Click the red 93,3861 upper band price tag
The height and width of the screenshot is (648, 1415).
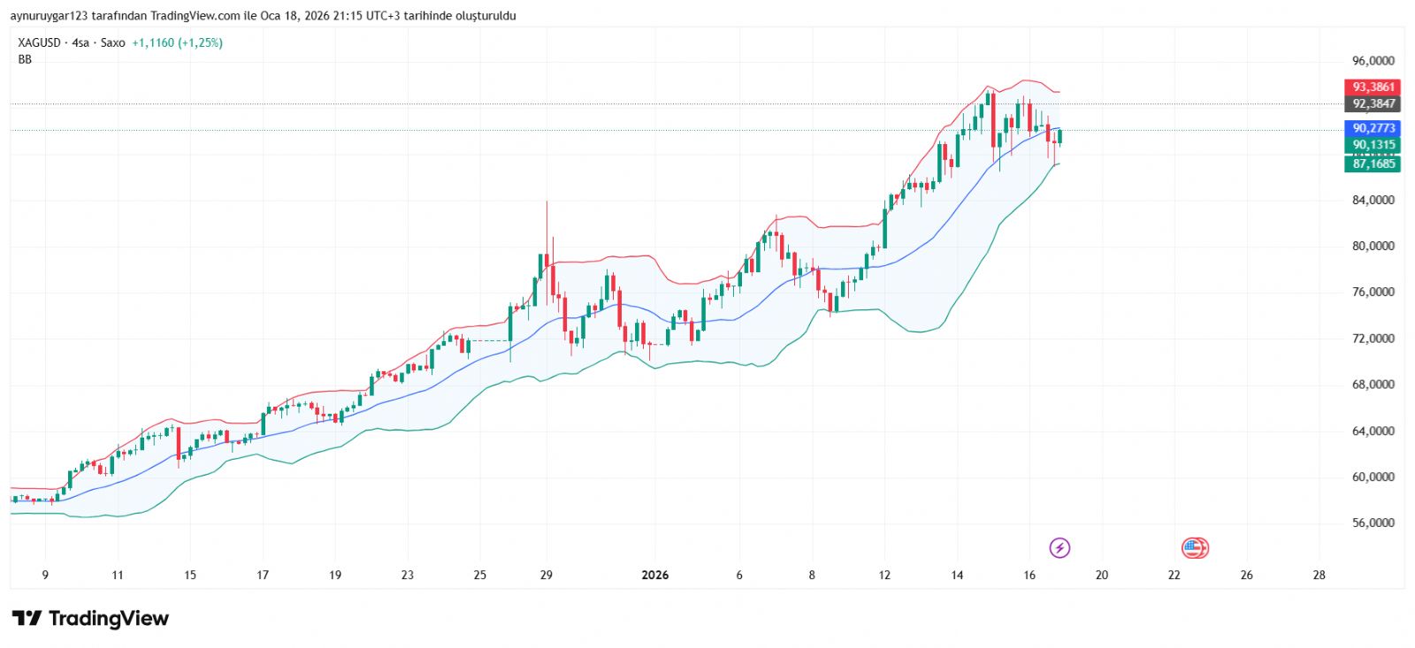(1373, 87)
